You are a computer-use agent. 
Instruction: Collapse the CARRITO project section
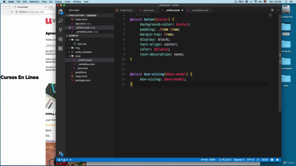coord(73,36)
